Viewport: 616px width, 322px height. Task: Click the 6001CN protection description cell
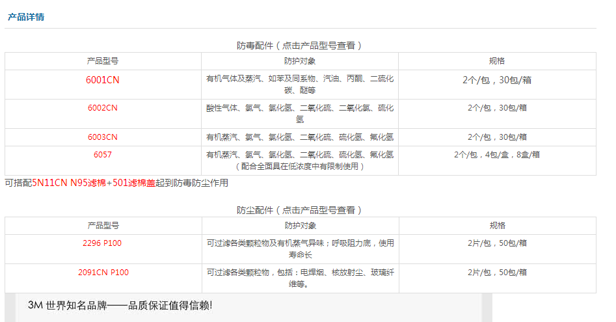tap(300, 85)
